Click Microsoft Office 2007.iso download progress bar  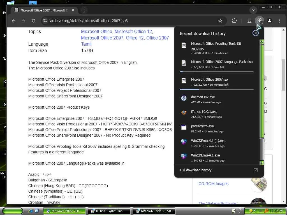[217, 89]
